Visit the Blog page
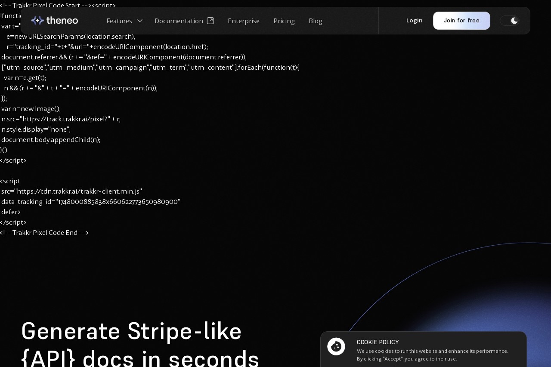 pyautogui.click(x=316, y=21)
